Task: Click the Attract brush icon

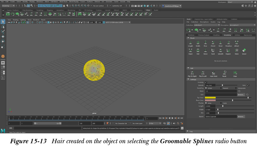Action: tap(236, 42)
